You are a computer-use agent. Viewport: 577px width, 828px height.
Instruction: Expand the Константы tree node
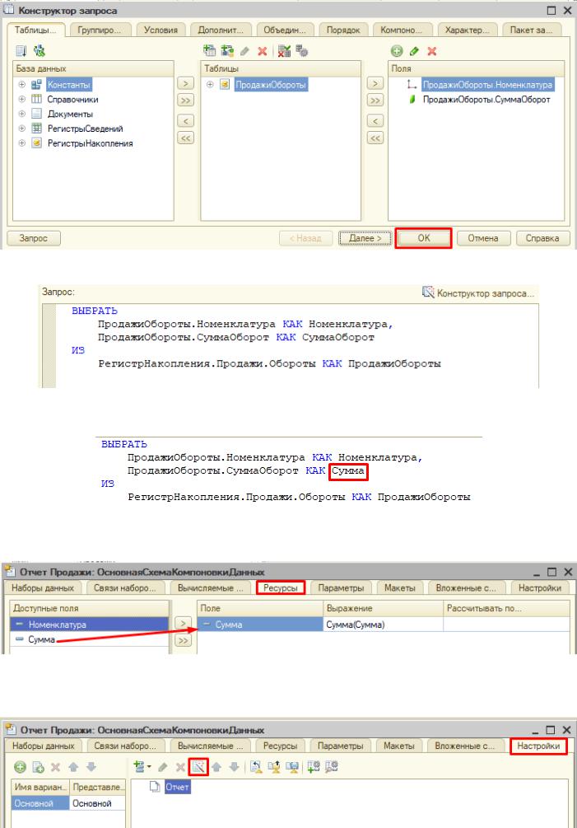(21, 85)
